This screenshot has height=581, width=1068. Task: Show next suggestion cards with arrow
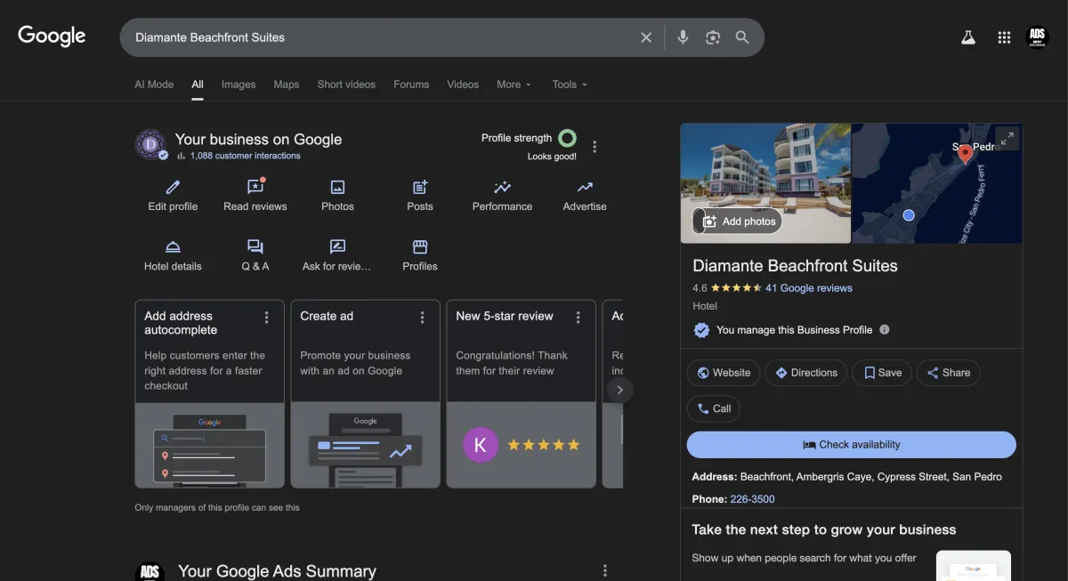[619, 390]
